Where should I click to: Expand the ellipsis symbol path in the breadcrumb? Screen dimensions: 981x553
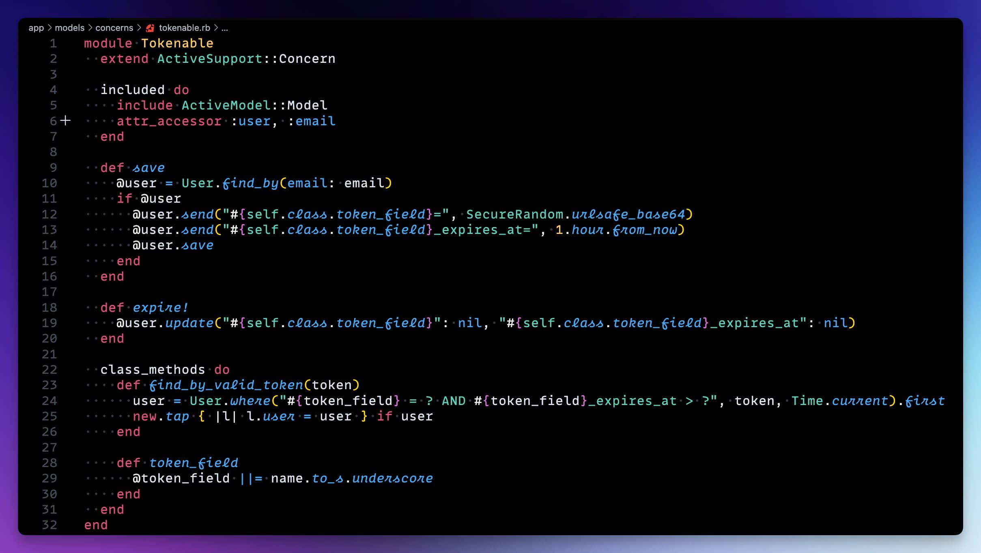tap(226, 28)
